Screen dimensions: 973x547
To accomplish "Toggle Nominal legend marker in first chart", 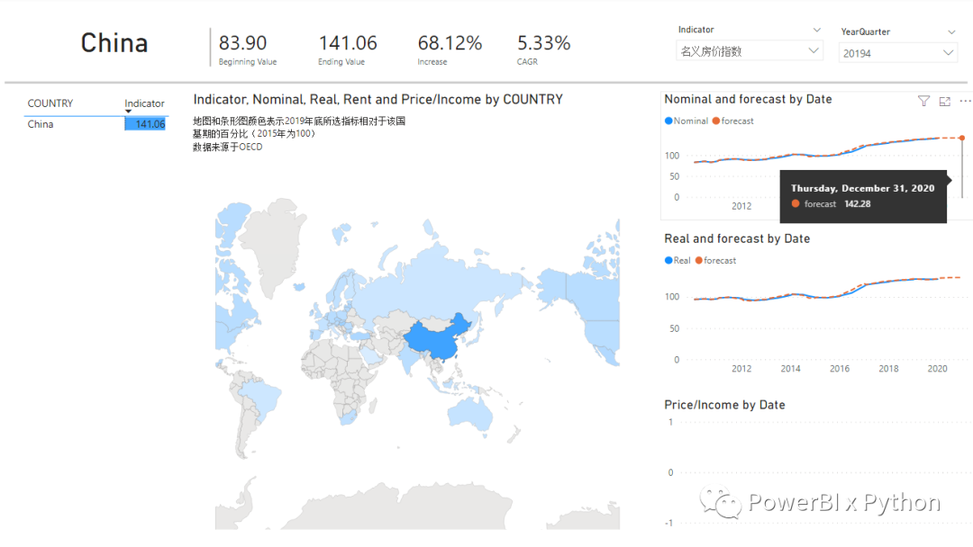I will 668,121.
